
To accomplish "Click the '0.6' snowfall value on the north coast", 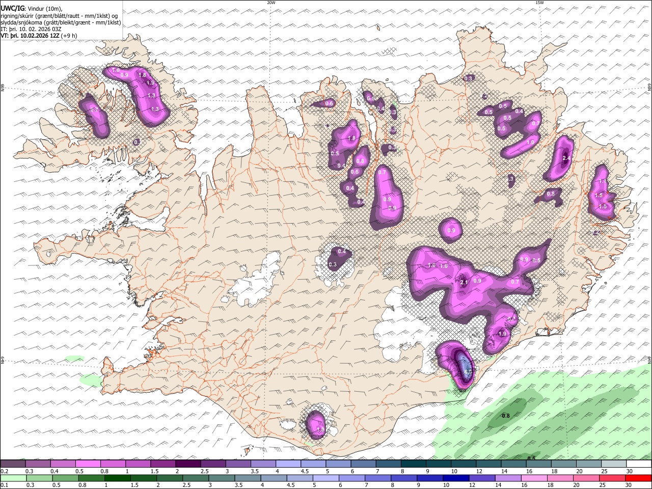I will pos(329,103).
